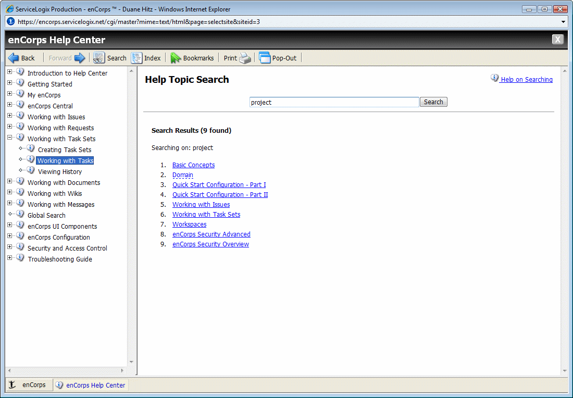Open the Help on Searching link
The width and height of the screenshot is (573, 398).
click(x=527, y=79)
